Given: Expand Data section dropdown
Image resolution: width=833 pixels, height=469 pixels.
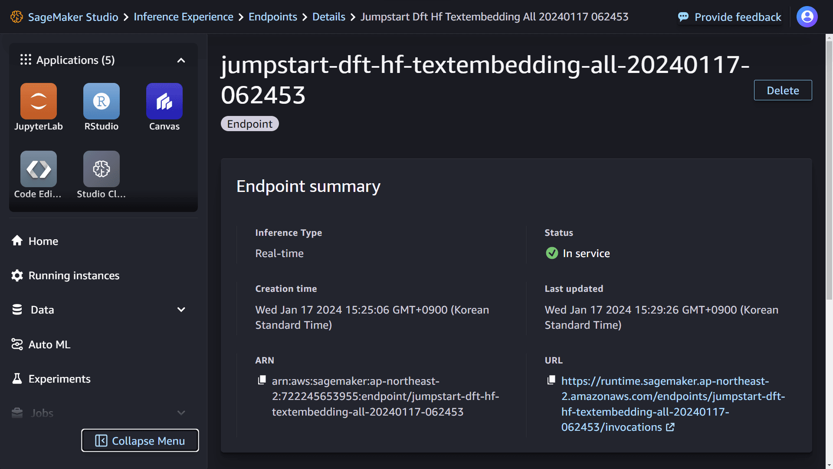Looking at the screenshot, I should [x=181, y=310].
